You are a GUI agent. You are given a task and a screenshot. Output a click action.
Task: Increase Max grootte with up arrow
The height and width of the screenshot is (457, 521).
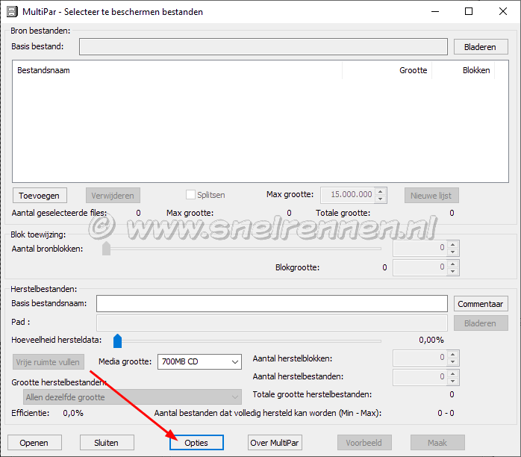pos(381,191)
